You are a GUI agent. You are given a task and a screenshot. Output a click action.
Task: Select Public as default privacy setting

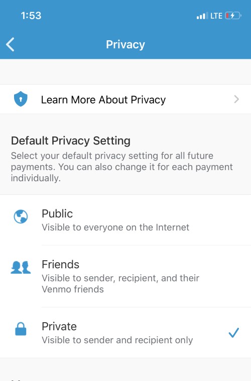click(125, 220)
